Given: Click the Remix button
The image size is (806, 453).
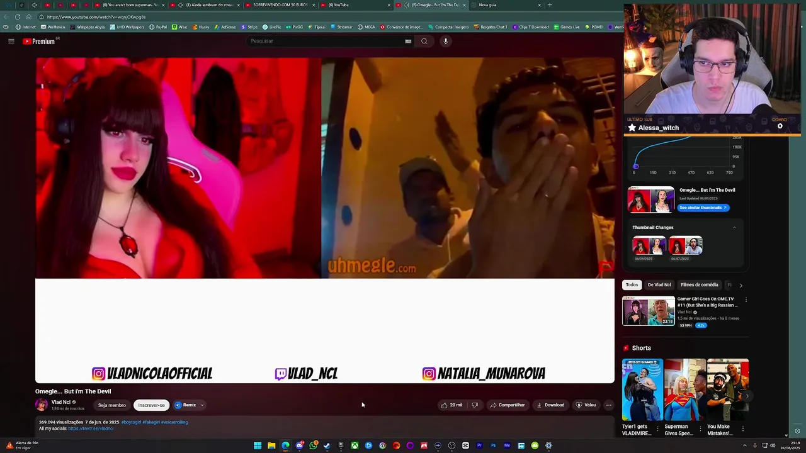Looking at the screenshot, I should pos(186,405).
